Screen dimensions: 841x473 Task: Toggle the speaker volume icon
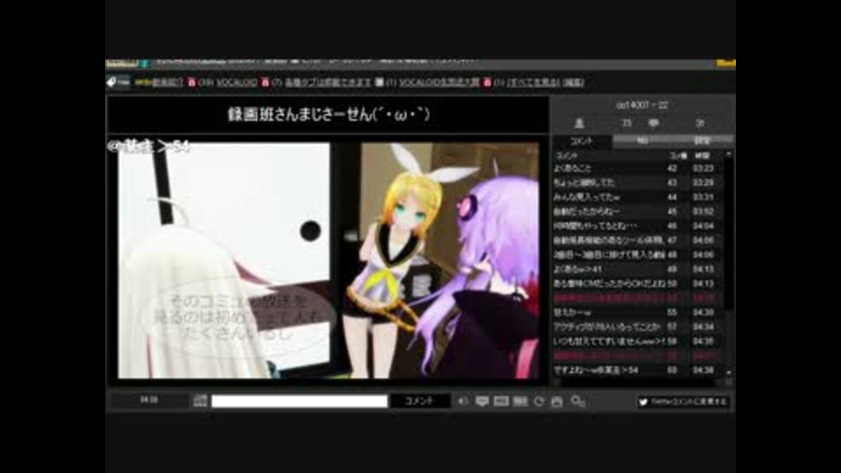463,401
